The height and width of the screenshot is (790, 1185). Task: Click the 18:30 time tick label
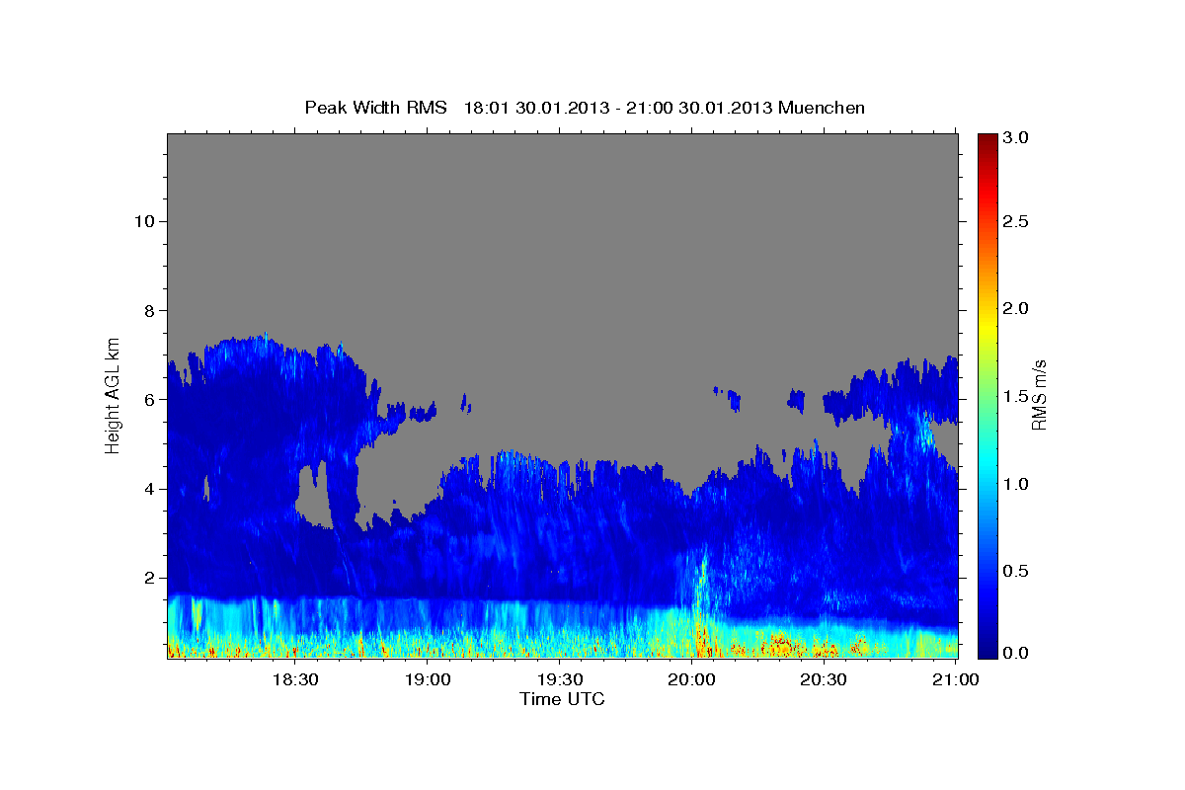pyautogui.click(x=295, y=680)
